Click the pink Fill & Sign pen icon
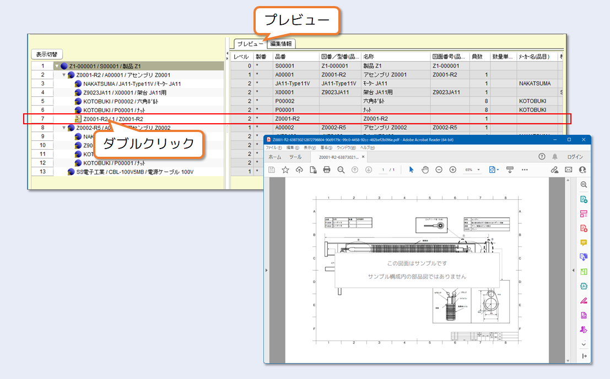The image size is (610, 379). 584,301
